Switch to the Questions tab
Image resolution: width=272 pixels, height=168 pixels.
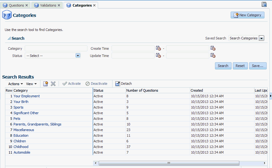point(16,5)
